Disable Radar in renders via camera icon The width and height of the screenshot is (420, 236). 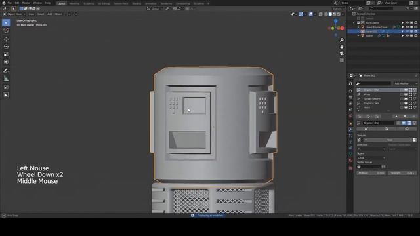[415, 35]
